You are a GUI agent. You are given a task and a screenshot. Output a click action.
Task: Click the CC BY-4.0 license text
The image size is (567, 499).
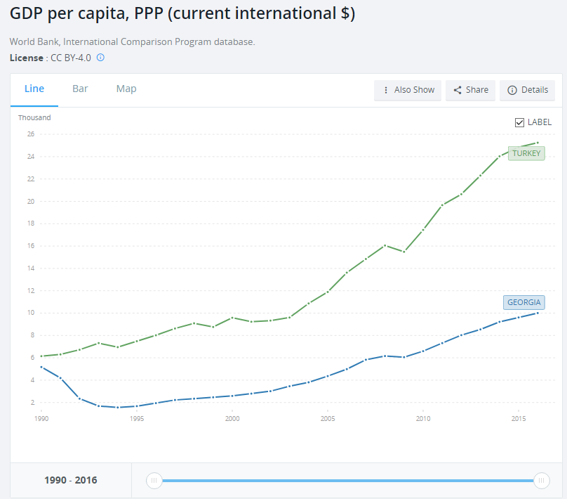71,58
